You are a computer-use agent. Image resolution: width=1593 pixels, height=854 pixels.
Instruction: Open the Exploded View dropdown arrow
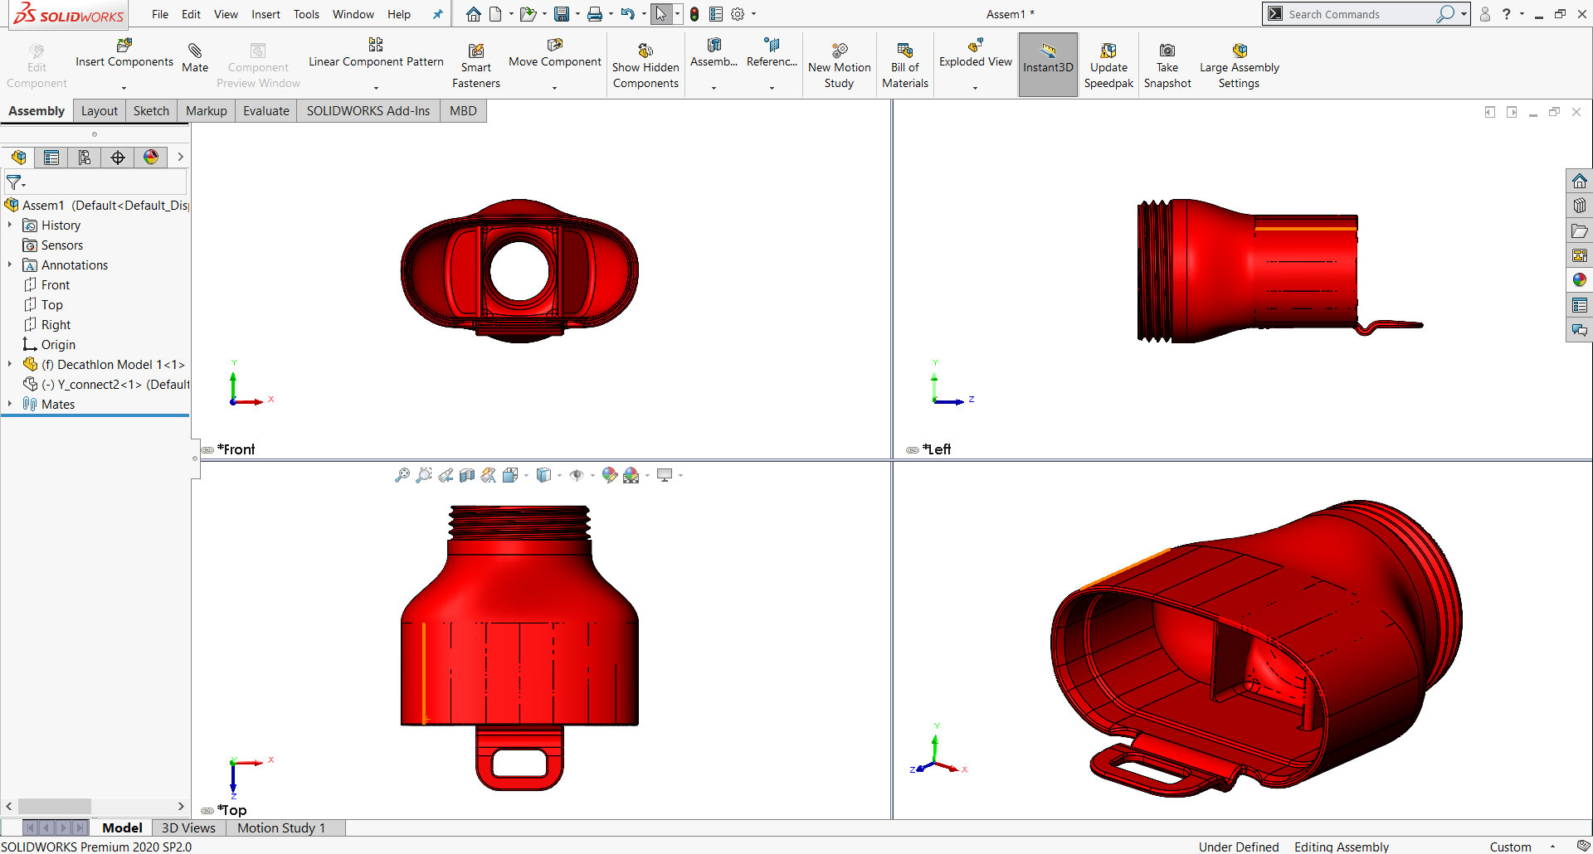pyautogui.click(x=975, y=88)
